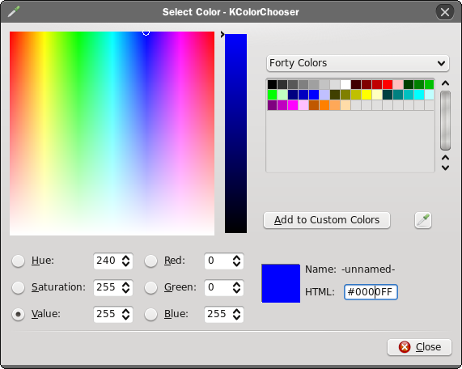Decrease Red component with down arrow
The image size is (462, 369).
[x=236, y=264]
